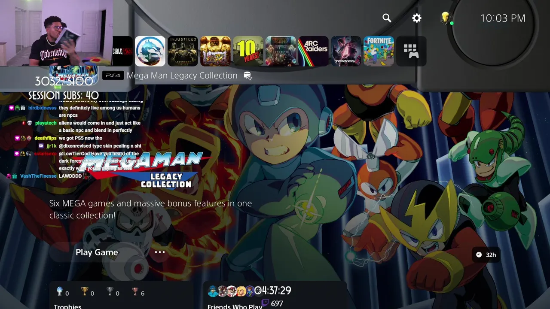
Task: Click the bronze trophy icon
Action: [135, 292]
